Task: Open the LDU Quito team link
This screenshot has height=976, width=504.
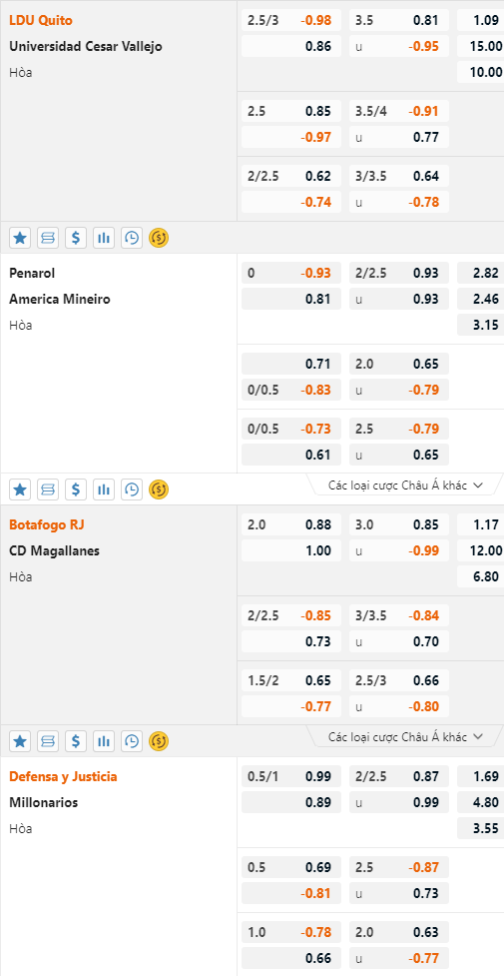Action: pyautogui.click(x=41, y=21)
